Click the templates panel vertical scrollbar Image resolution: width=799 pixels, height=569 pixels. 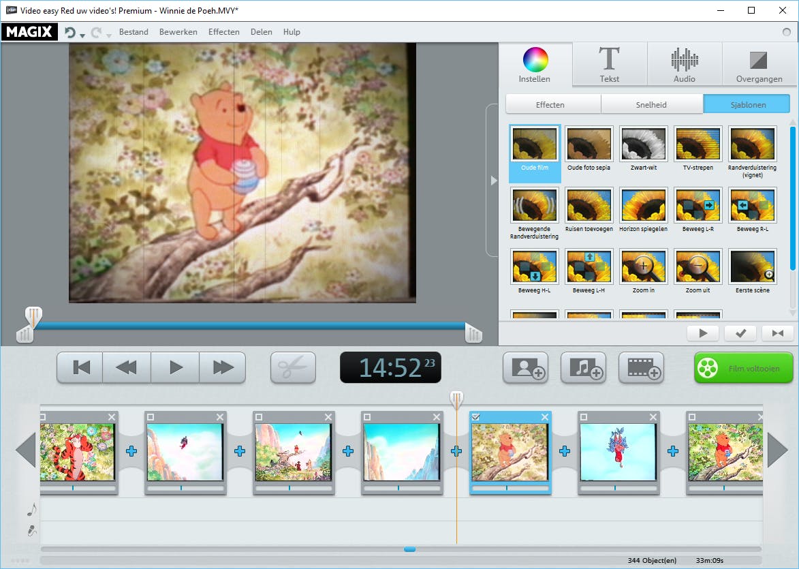click(792, 199)
